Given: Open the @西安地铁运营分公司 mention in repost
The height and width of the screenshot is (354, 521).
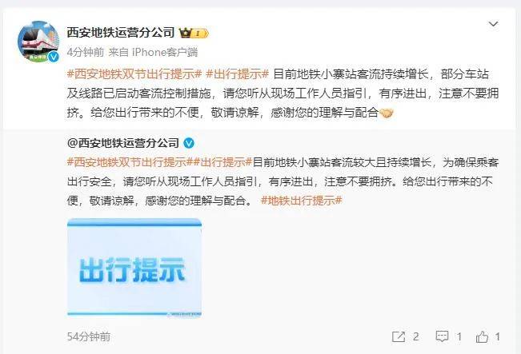Looking at the screenshot, I should click(123, 143).
